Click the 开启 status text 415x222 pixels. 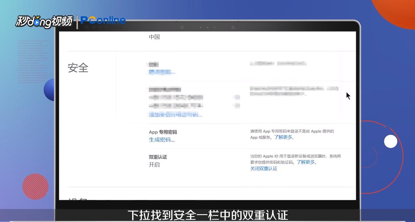tap(154, 165)
